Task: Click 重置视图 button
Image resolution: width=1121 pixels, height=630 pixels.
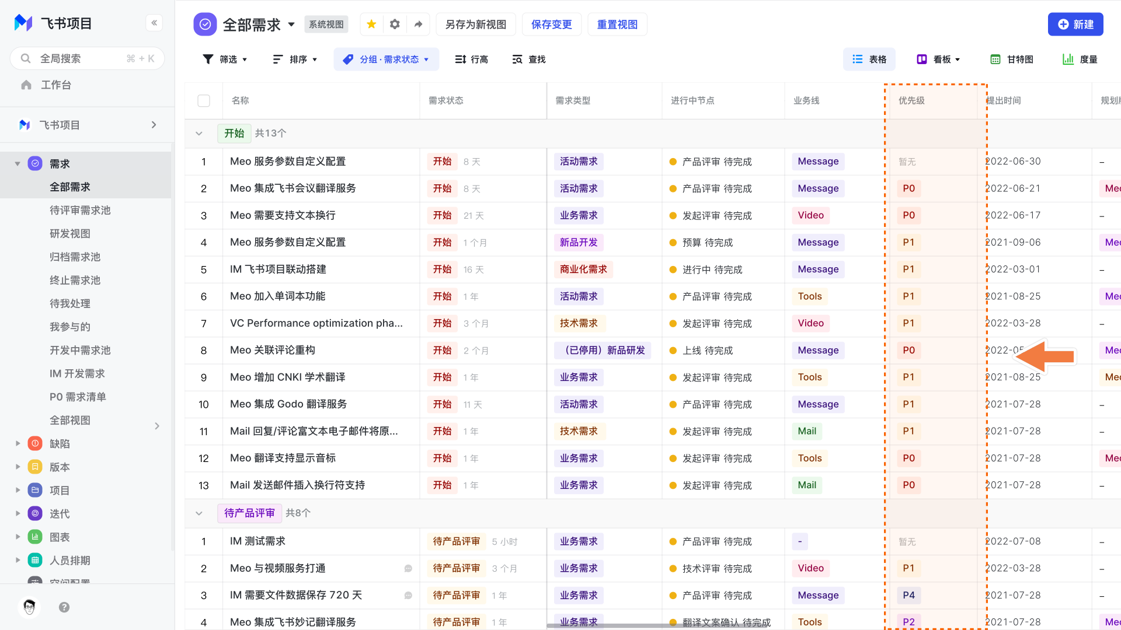Action: [x=618, y=24]
